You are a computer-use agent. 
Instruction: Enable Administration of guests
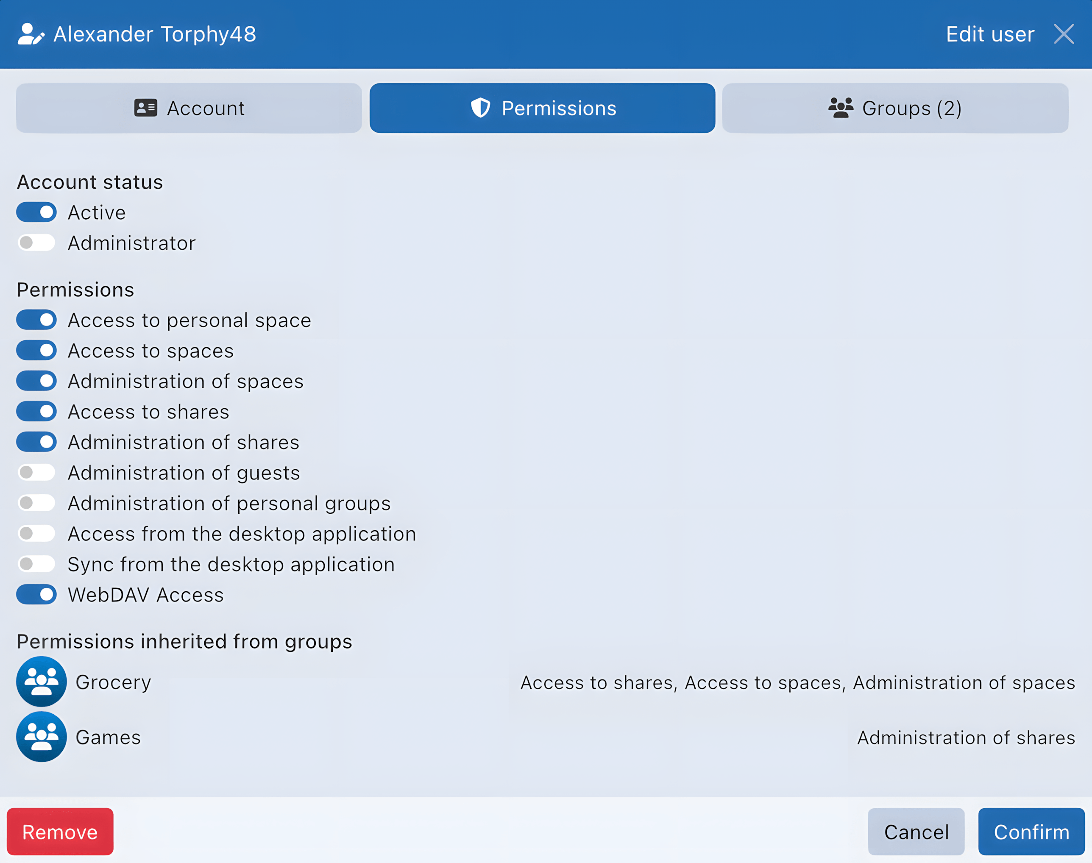click(x=36, y=472)
